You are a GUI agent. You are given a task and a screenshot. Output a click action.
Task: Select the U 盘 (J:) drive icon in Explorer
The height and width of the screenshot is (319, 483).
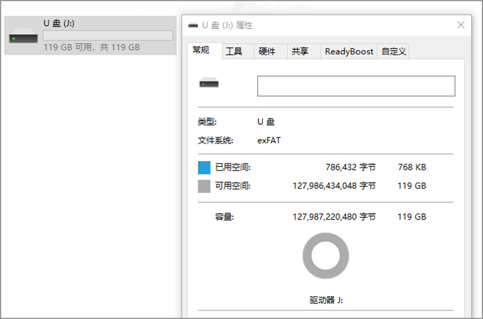24,36
